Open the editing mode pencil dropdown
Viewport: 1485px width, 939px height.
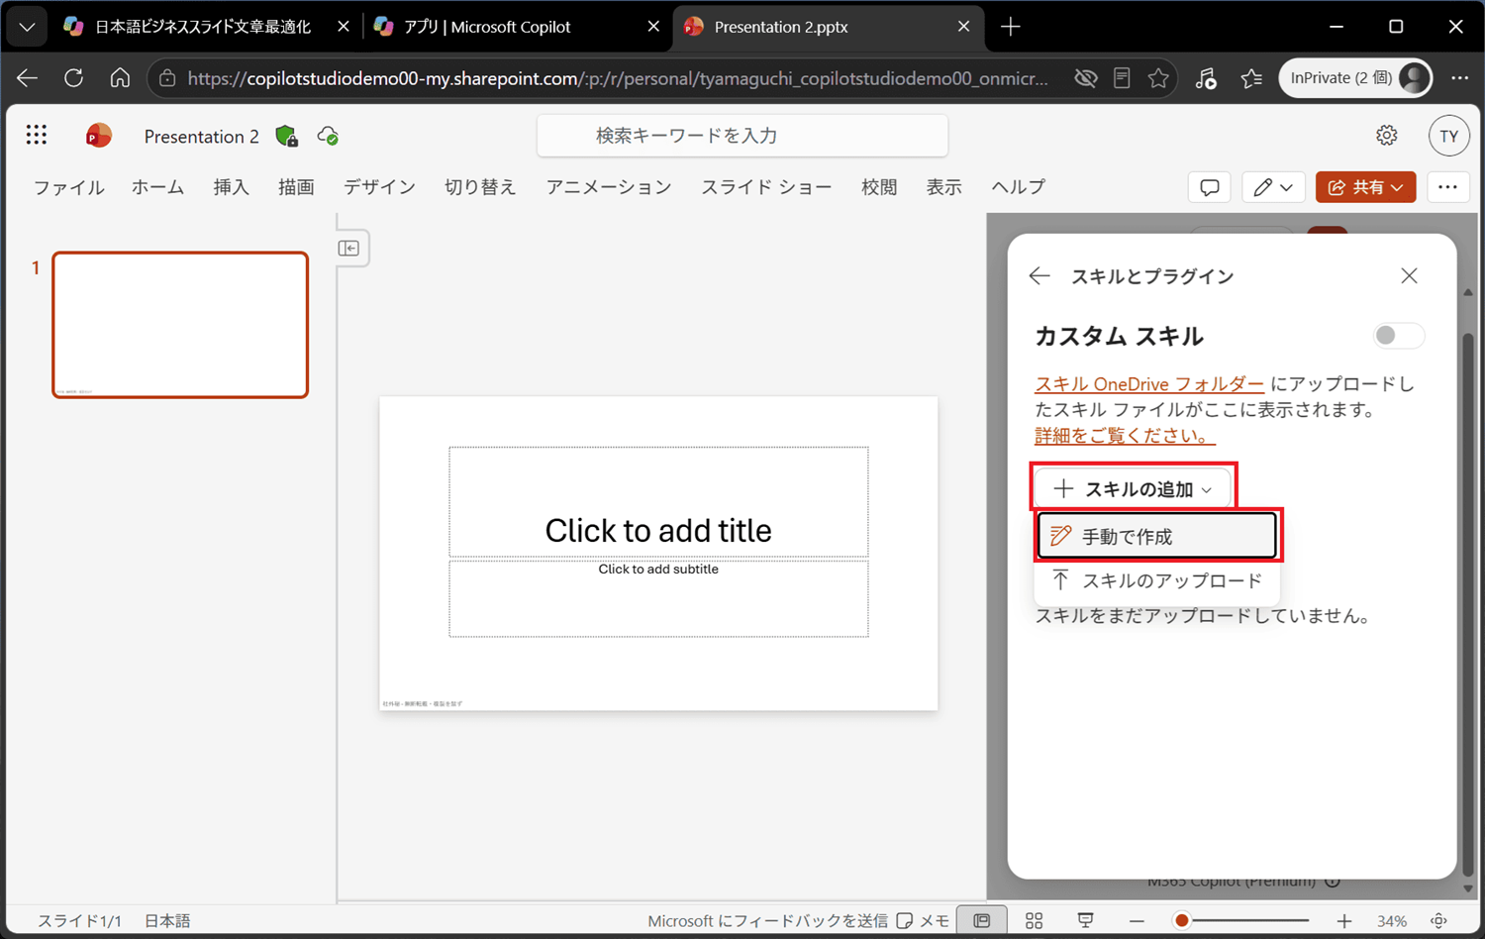pos(1273,187)
